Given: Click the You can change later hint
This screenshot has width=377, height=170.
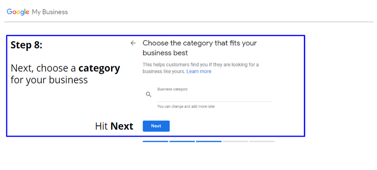Looking at the screenshot, I should coord(186,107).
